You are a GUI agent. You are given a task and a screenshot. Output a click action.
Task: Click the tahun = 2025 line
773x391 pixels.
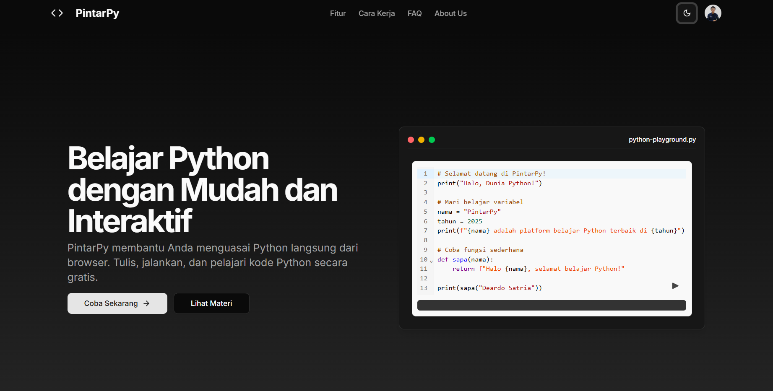pos(460,221)
